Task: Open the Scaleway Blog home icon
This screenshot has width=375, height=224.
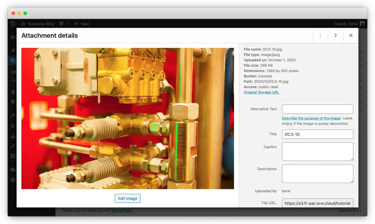Action: (x=23, y=24)
